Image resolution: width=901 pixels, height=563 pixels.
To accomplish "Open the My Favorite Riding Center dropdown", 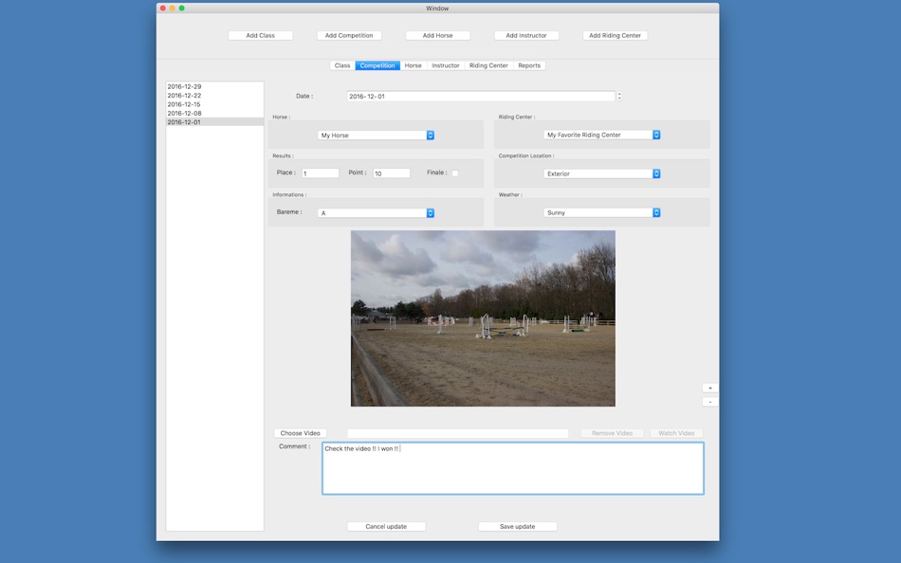I will tap(601, 135).
